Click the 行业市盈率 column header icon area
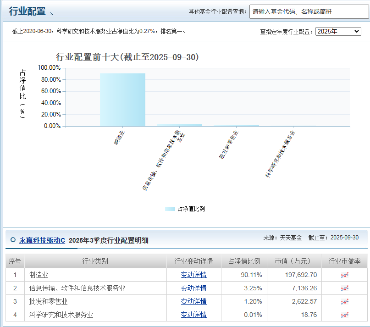This screenshot has width=370, height=327. [x=345, y=260]
